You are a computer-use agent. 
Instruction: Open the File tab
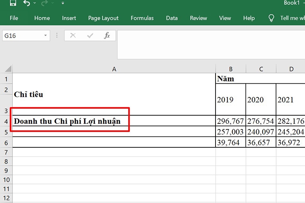point(14,18)
